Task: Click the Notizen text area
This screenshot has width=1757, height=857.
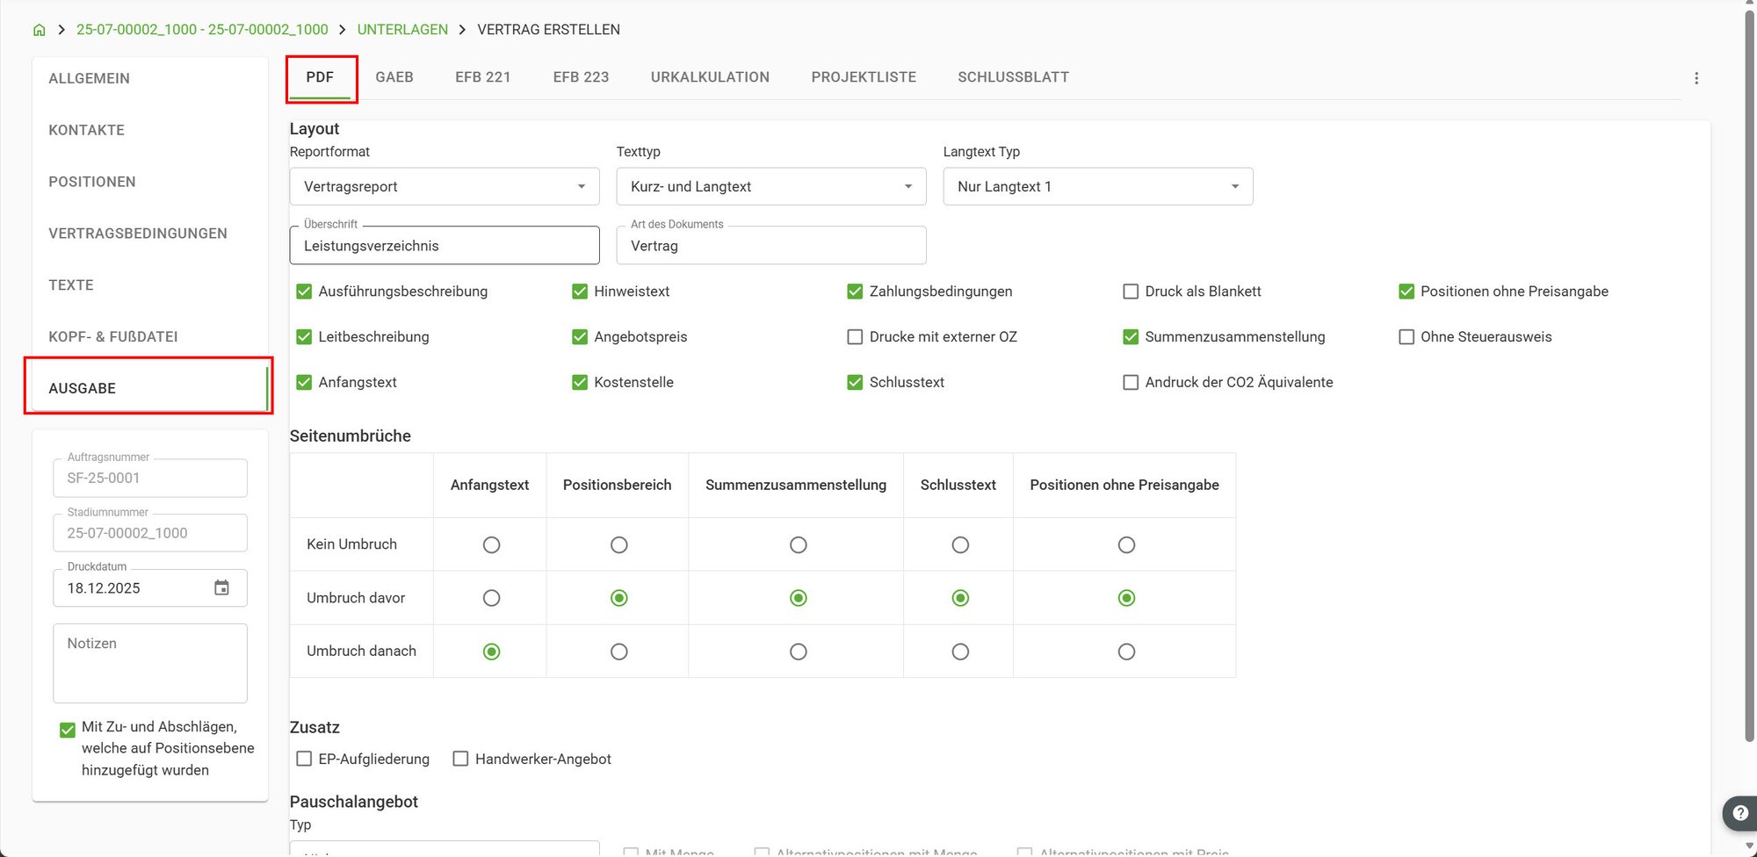Action: click(150, 663)
